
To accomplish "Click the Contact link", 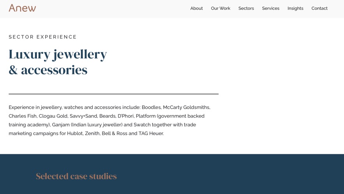I will pos(319,9).
